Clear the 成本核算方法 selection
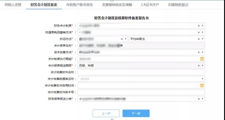Screen dimensions: 225x120 pos(199,52)
